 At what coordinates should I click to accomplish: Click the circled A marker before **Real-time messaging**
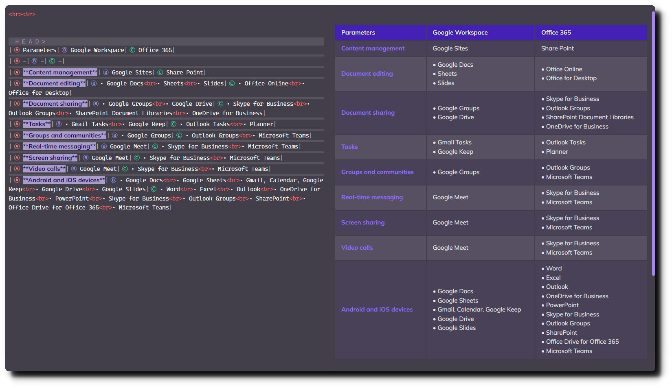pyautogui.click(x=17, y=146)
